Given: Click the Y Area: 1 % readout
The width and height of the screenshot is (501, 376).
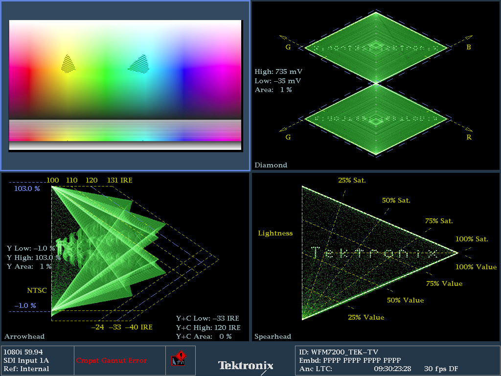Looking at the screenshot, I should (x=29, y=266).
